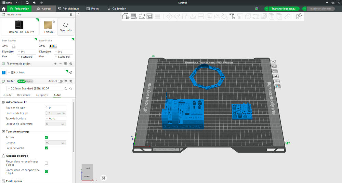Click Trancher le plateau button

point(283,9)
